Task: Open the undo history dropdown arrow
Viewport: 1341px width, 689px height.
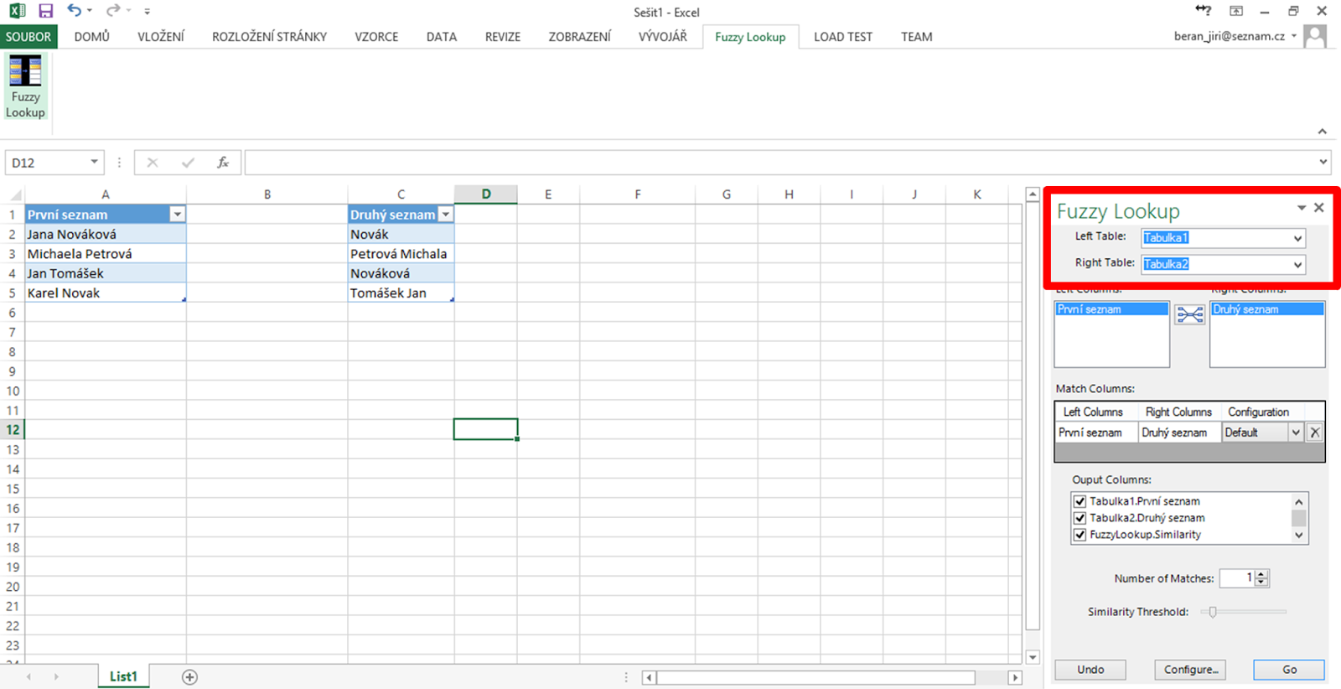Action: pyautogui.click(x=89, y=11)
